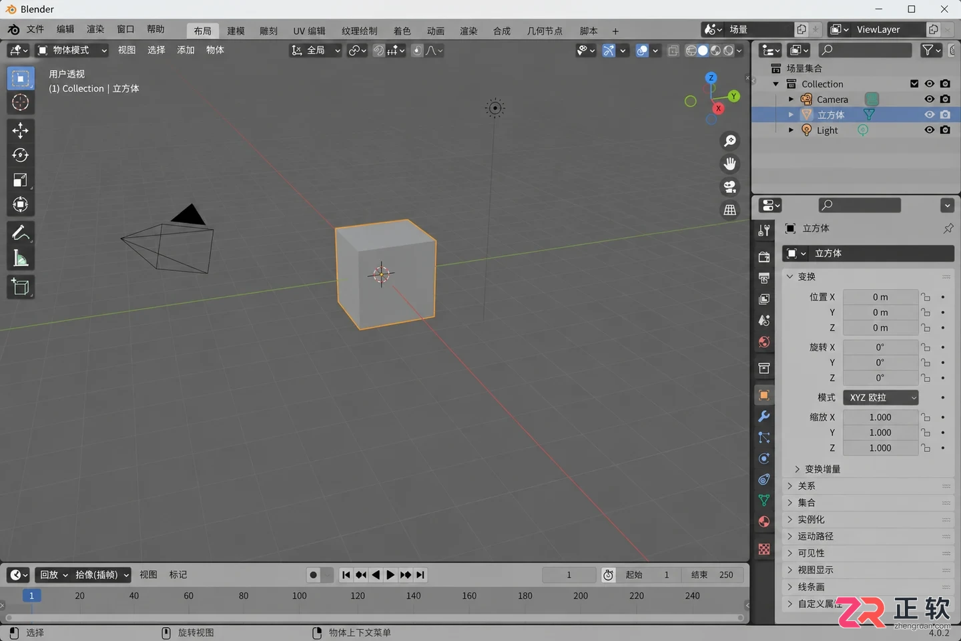Open the File menu
Image resolution: width=961 pixels, height=641 pixels.
click(x=35, y=29)
